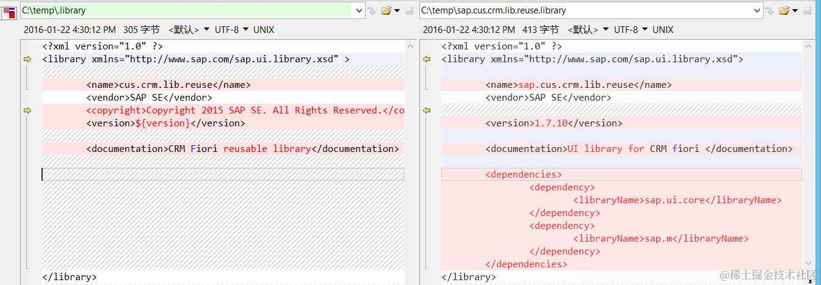Click copy-to-right arrow beside left library xmlns line
The image size is (821, 285).
[27, 59]
